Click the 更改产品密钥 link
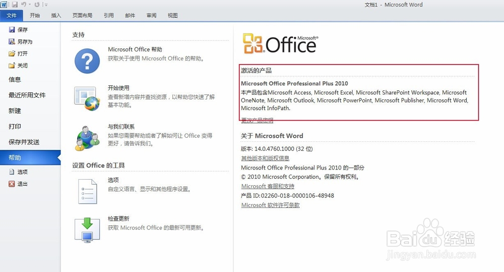 point(257,121)
